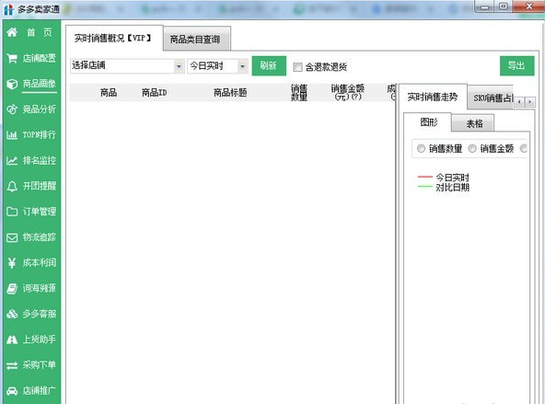Enable the 含退款退货 checkbox

point(297,67)
